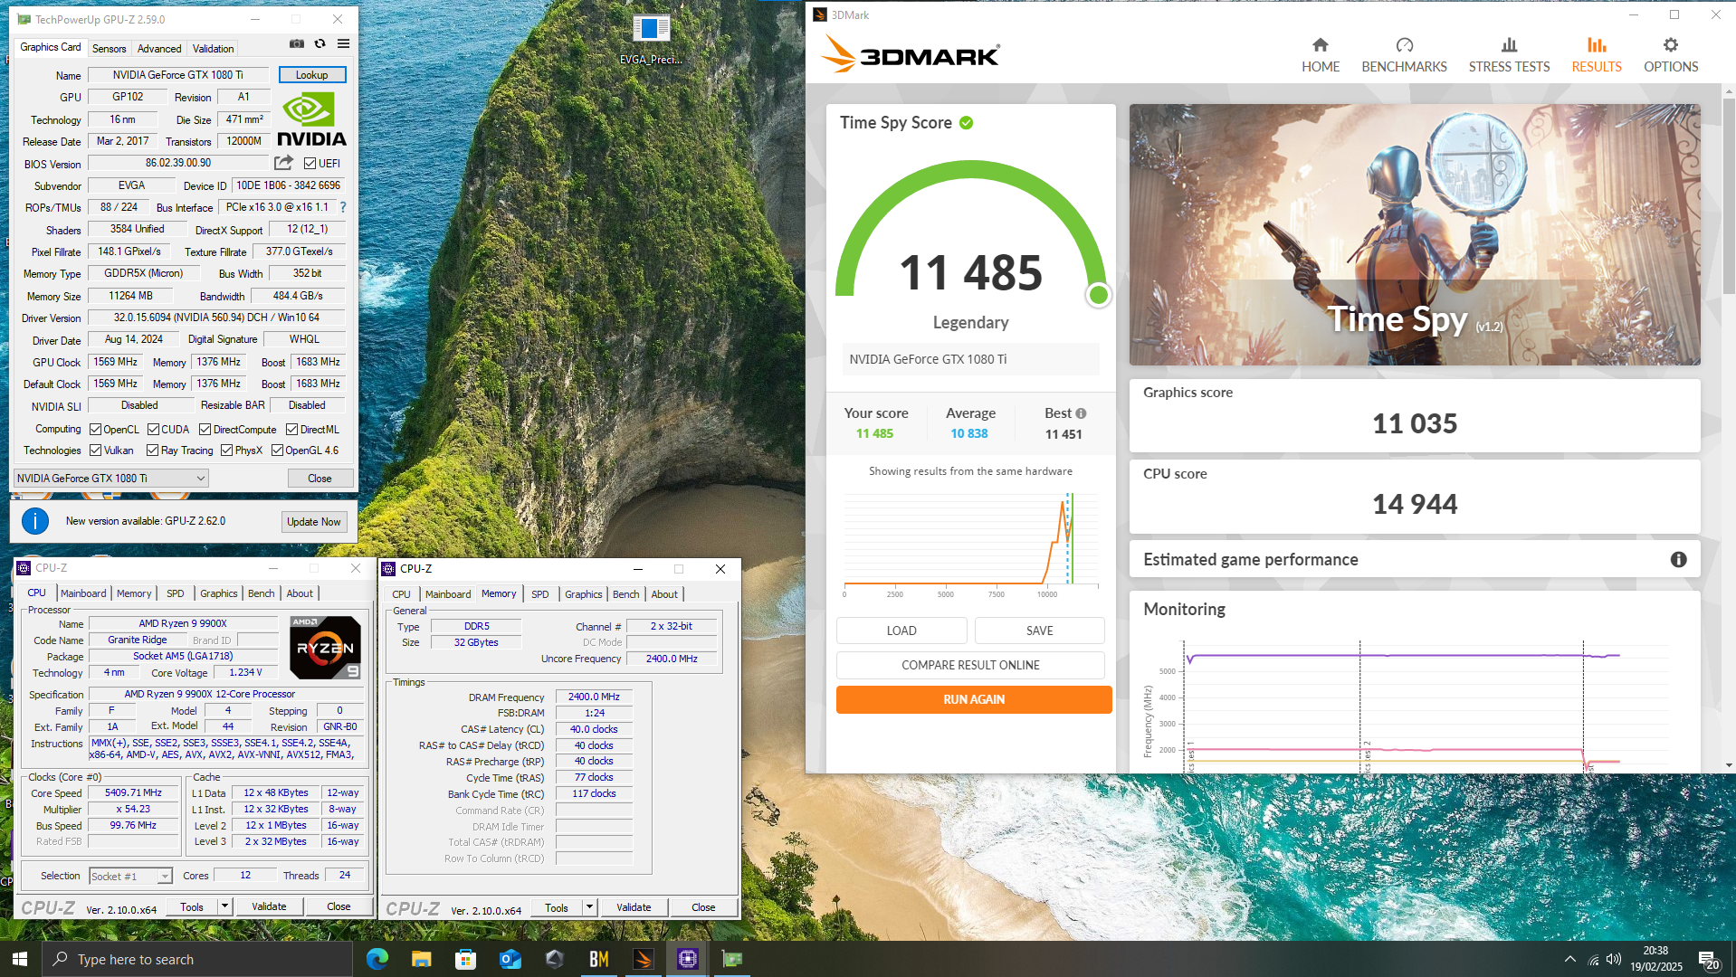Click the SAVE result button
Image resolution: width=1736 pixels, height=977 pixels.
pos(1039,631)
